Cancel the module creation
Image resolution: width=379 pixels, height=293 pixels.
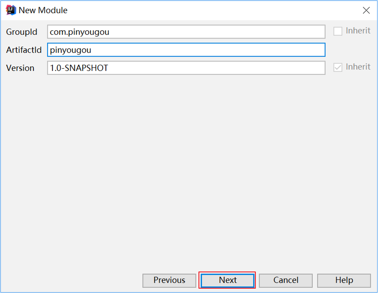click(286, 280)
